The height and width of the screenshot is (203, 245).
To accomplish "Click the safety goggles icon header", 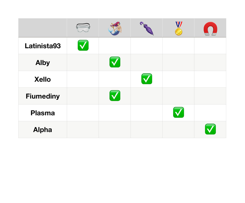I will (83, 28).
